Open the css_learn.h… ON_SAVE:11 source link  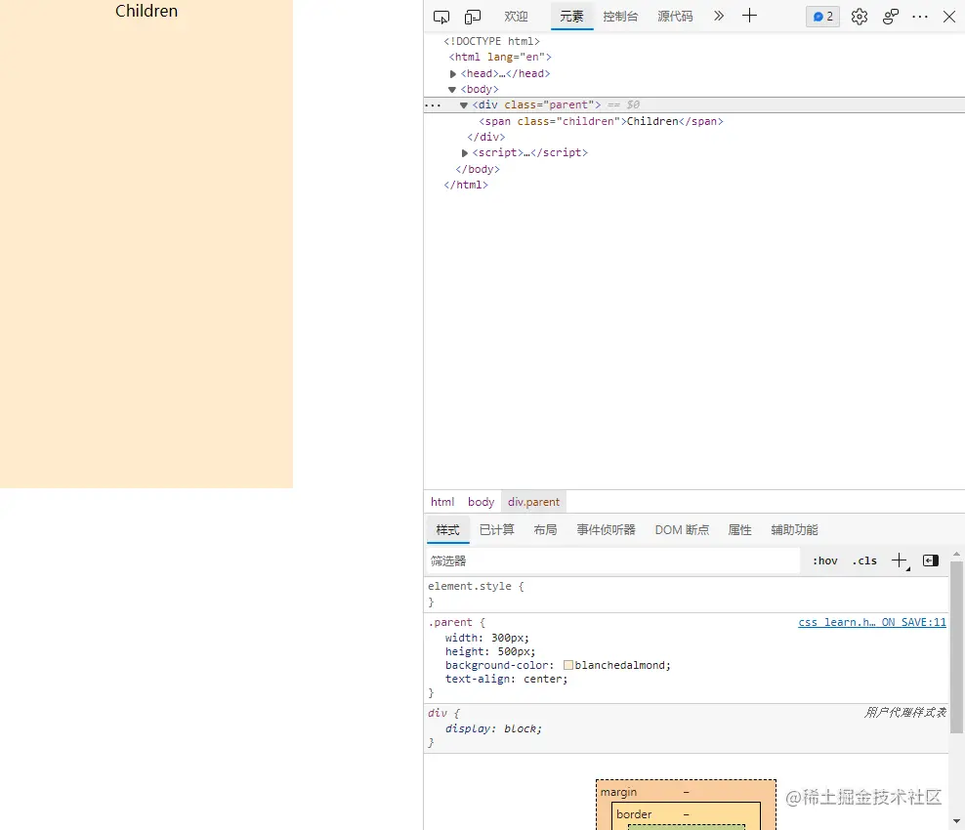pyautogui.click(x=872, y=623)
